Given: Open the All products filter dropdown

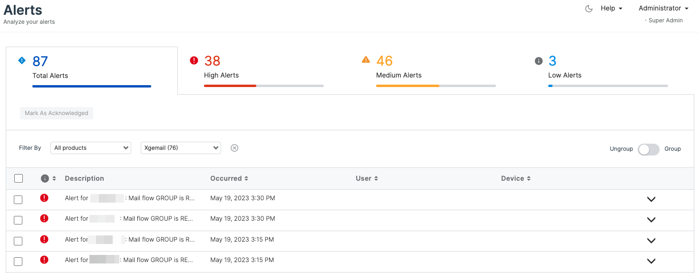Looking at the screenshot, I should pyautogui.click(x=91, y=148).
